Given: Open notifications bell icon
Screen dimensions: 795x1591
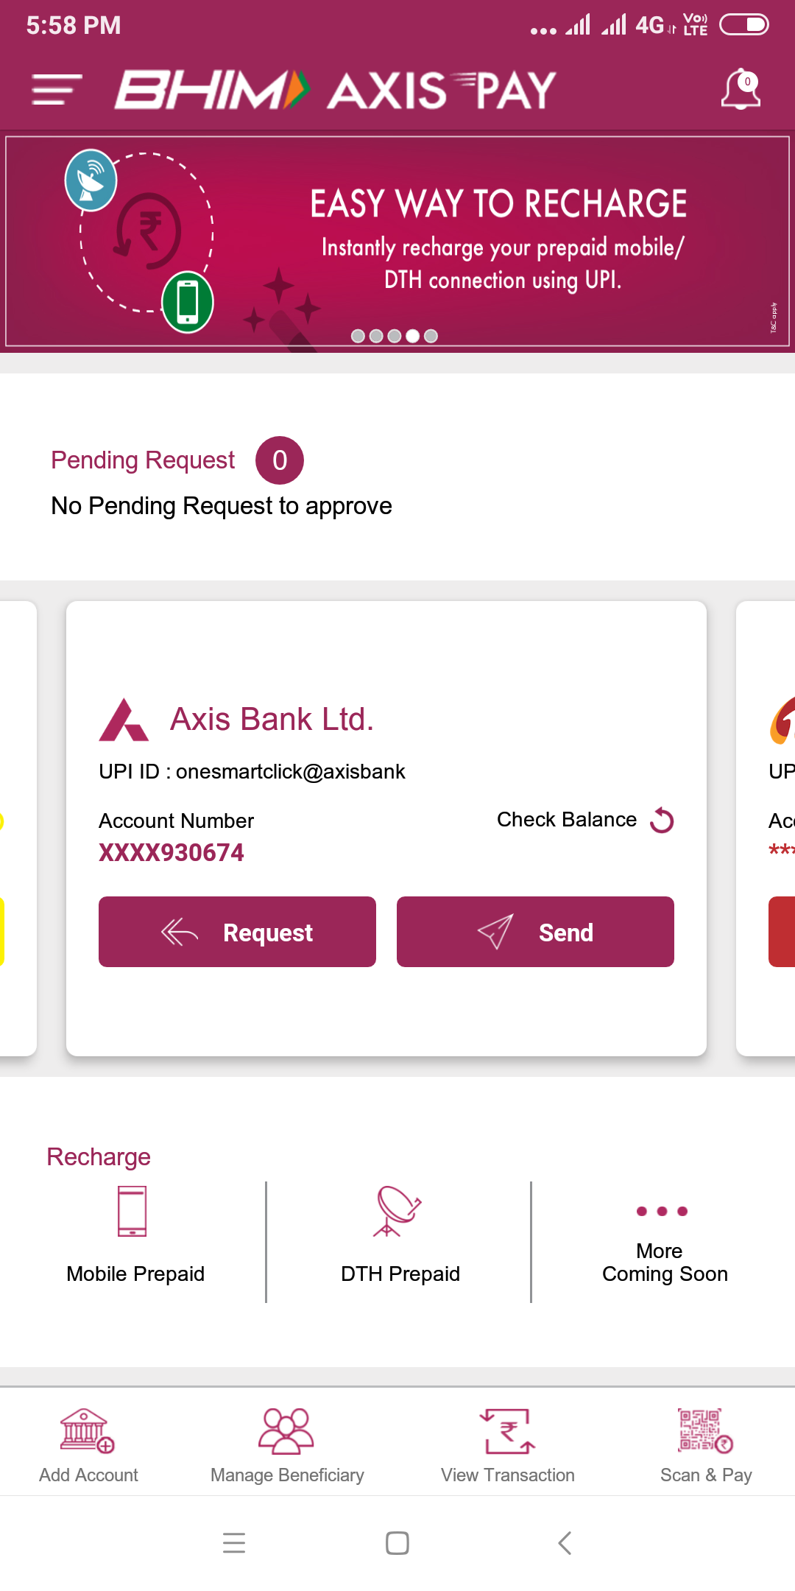Looking at the screenshot, I should (x=740, y=90).
